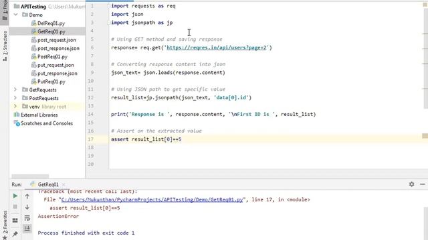Click the GetReq01.py traceback file link
The image size is (428, 240).
[152, 200]
